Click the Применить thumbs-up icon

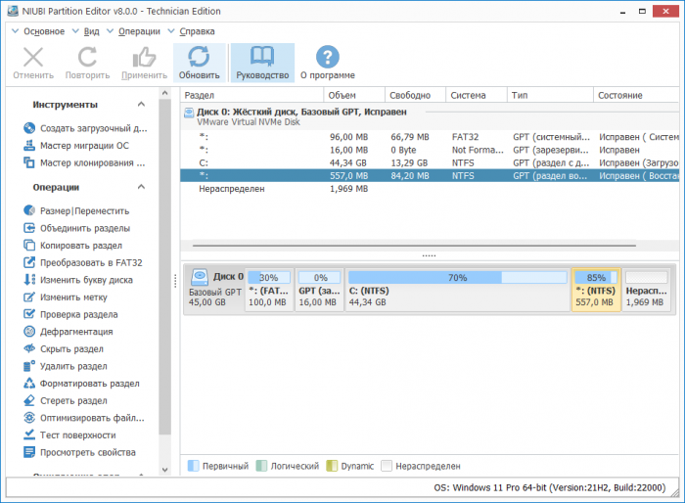[x=144, y=58]
